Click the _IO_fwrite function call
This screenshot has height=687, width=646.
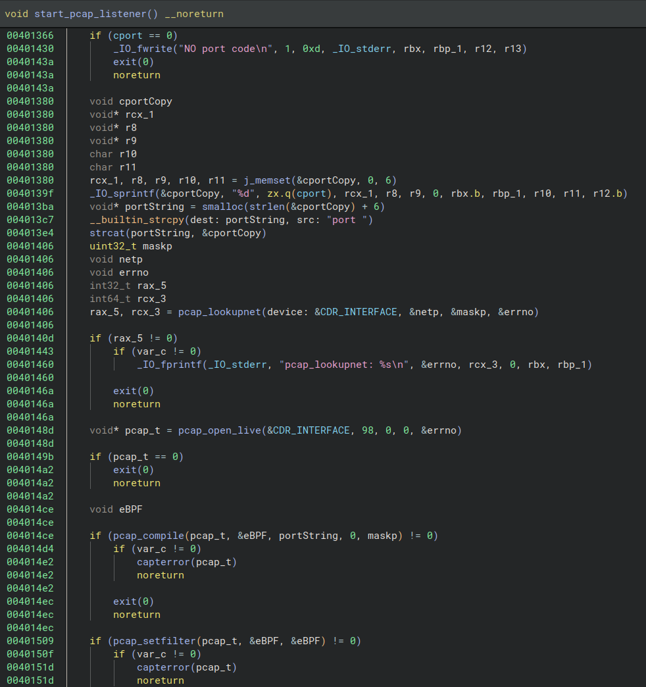(x=143, y=49)
